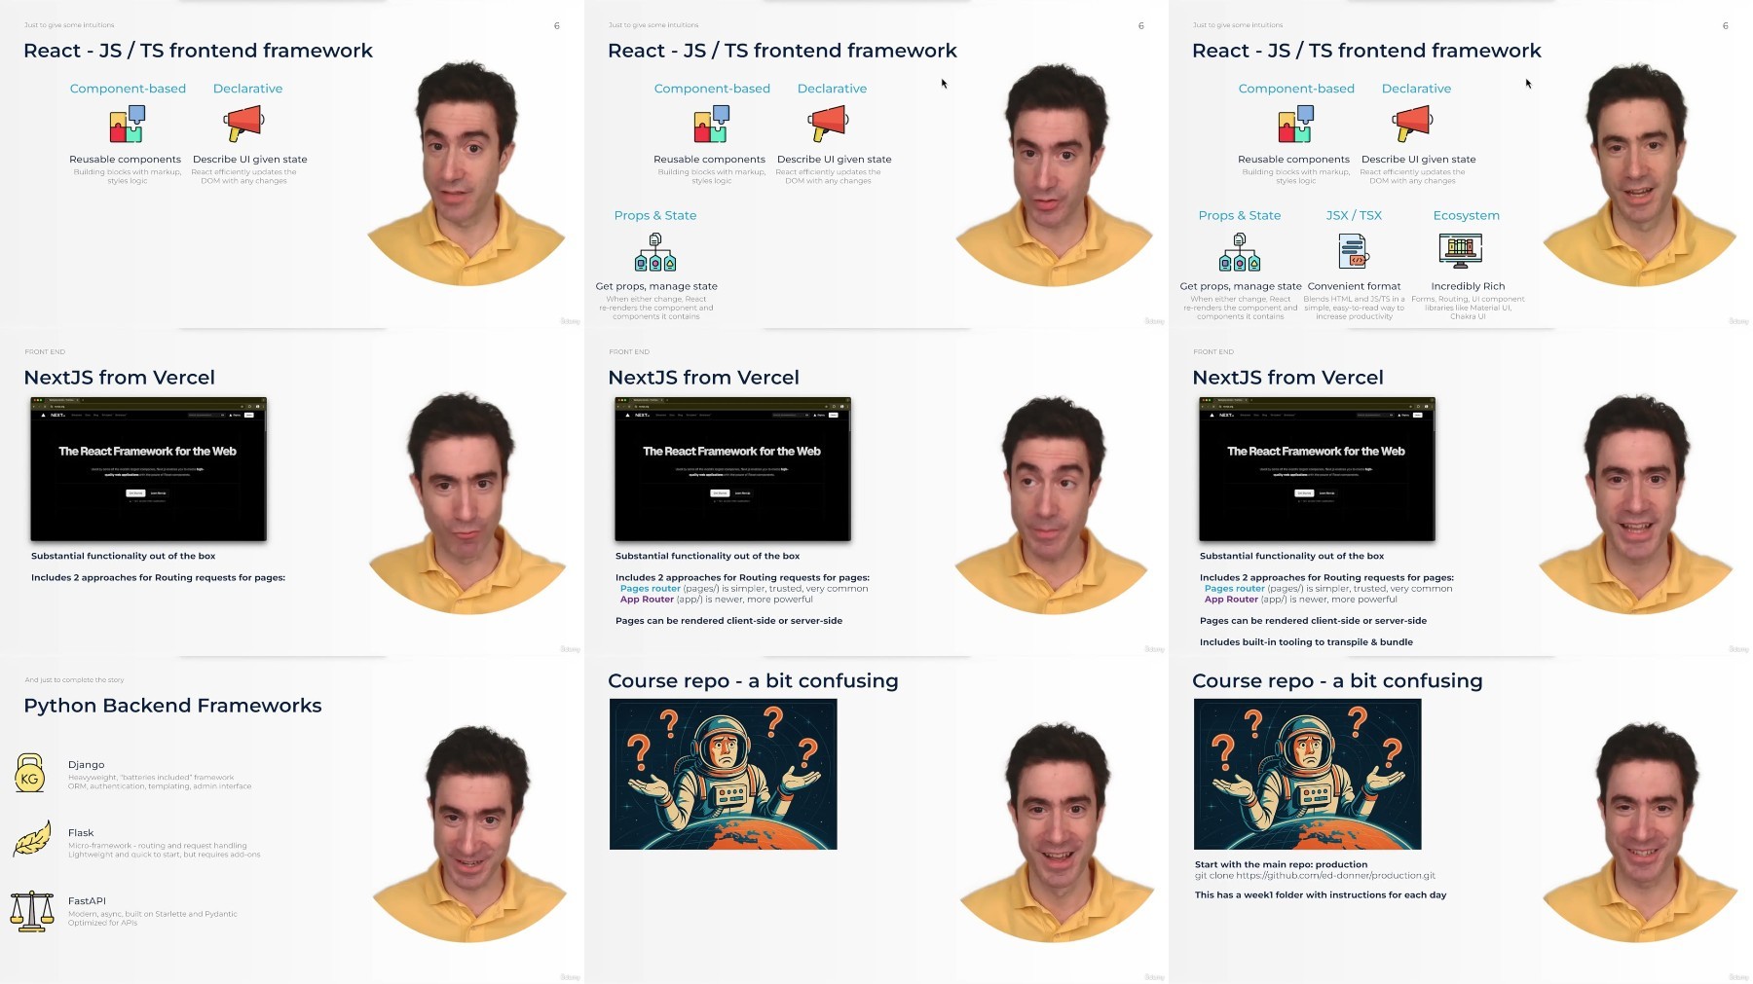The height and width of the screenshot is (984, 1753).
Task: Click the FastAPI balance scales icon
Action: tap(32, 912)
